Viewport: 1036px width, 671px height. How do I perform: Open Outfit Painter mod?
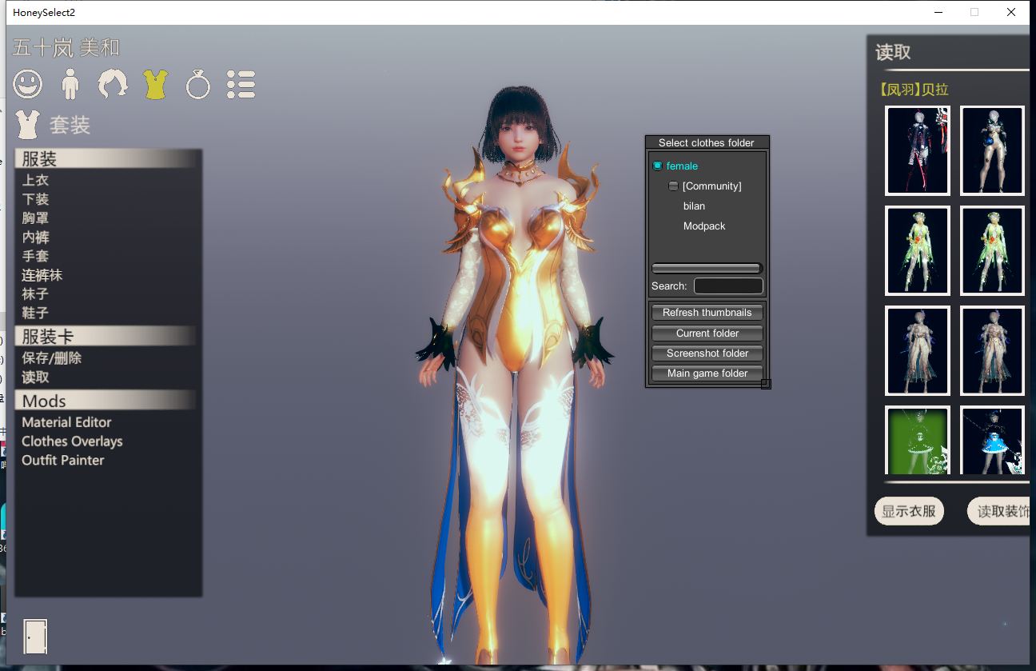(x=63, y=461)
